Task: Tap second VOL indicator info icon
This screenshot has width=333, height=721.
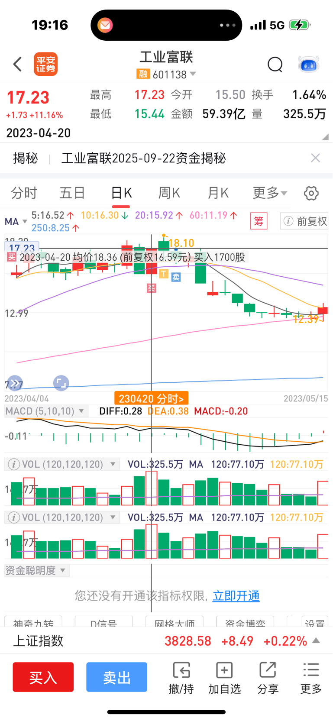Action: point(14,517)
